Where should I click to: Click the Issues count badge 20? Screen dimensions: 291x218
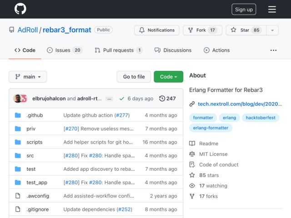pos(77,50)
